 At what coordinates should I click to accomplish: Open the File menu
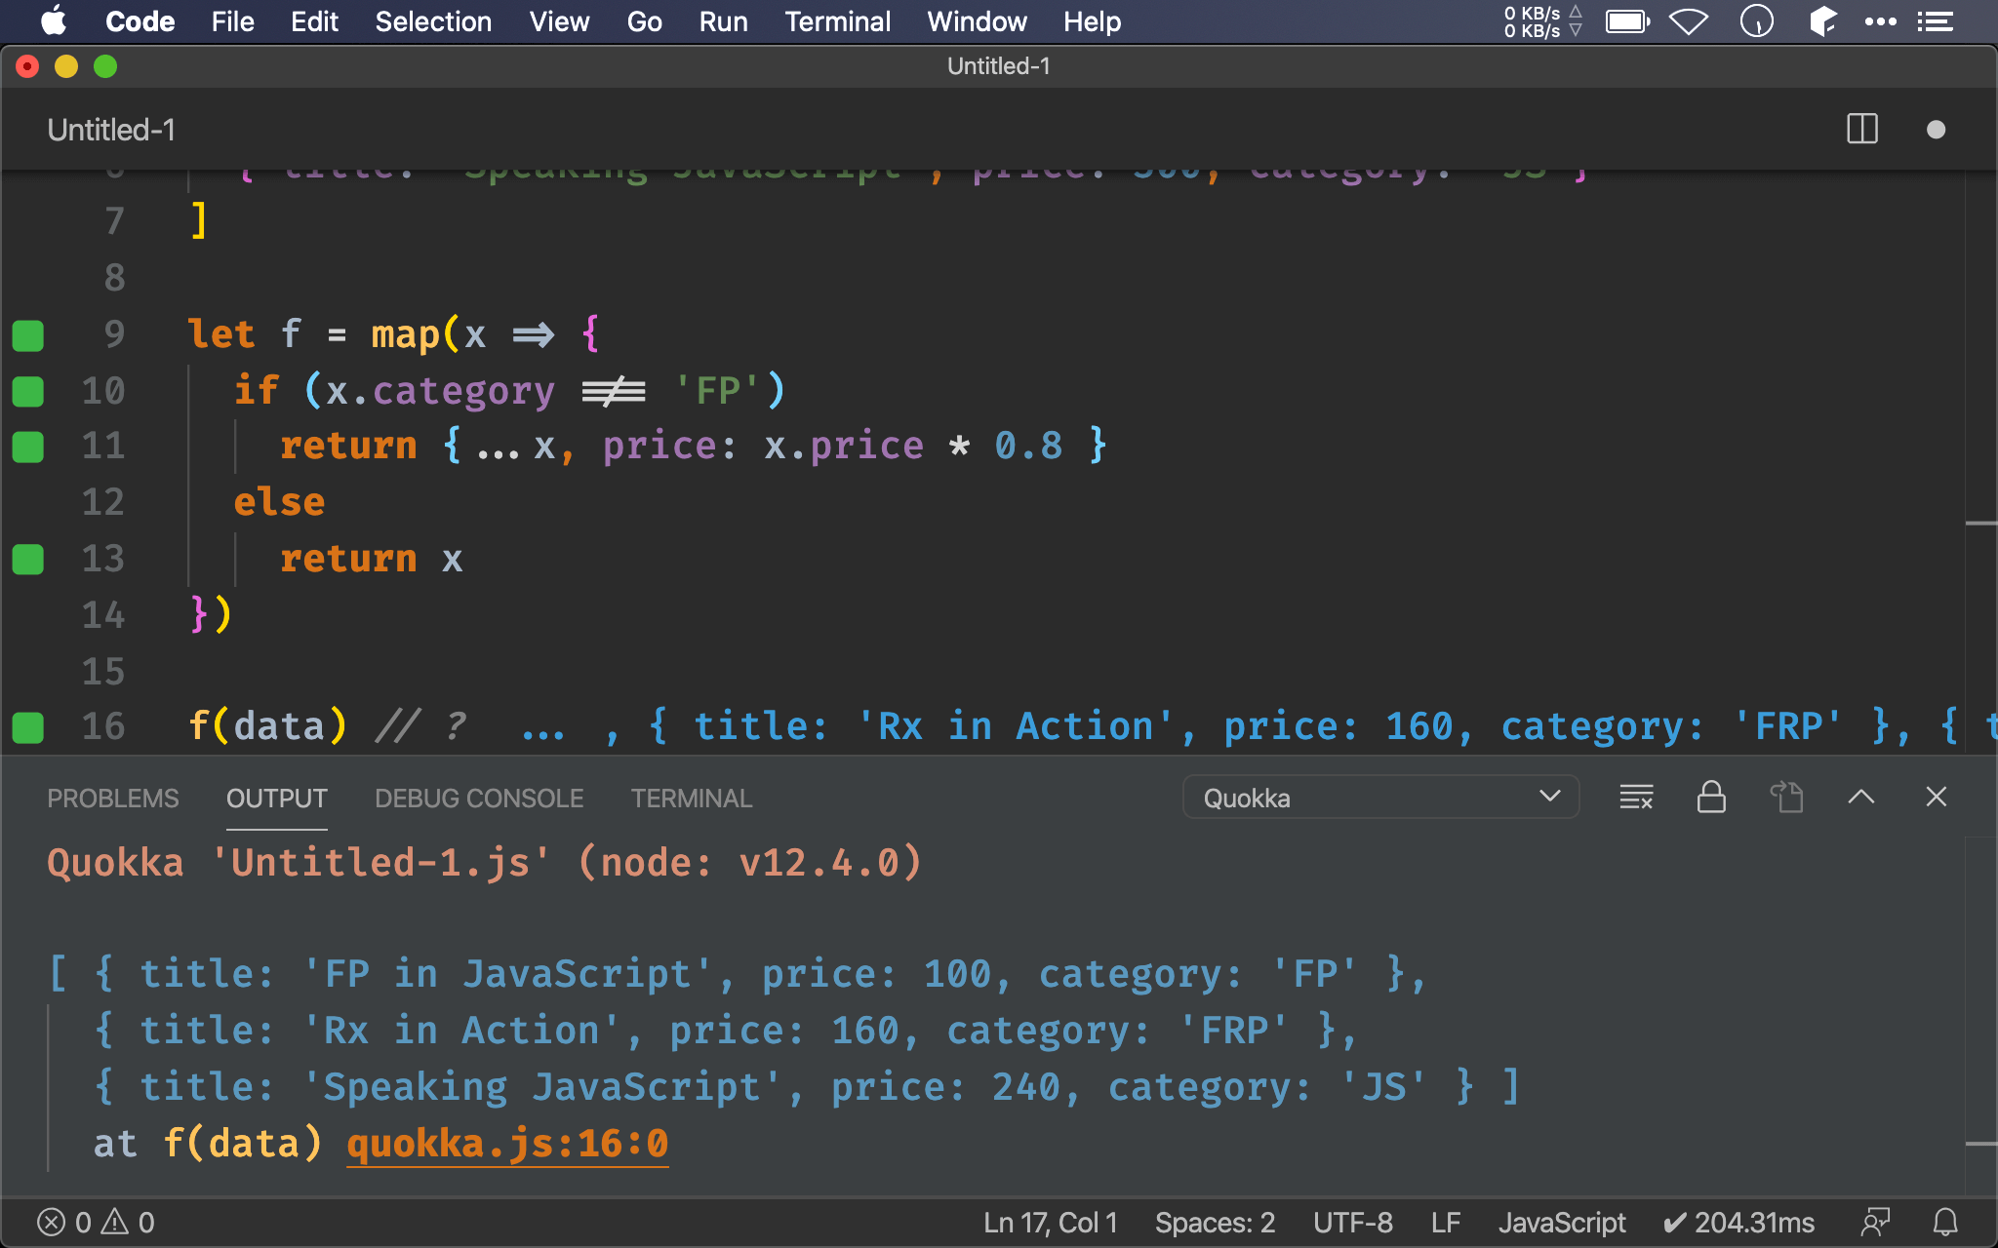[x=232, y=21]
